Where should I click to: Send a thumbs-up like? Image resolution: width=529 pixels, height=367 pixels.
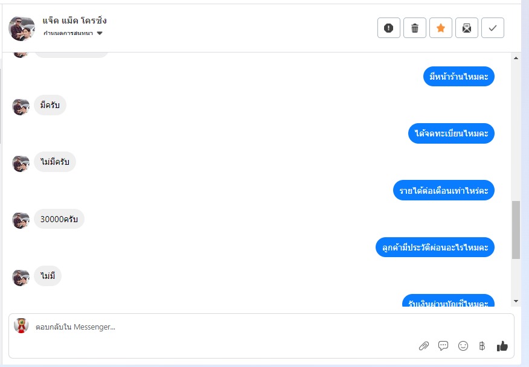[502, 346]
